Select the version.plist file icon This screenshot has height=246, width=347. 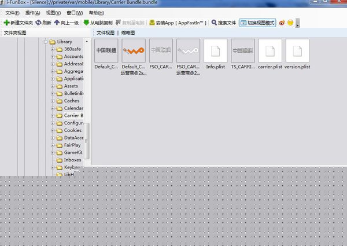click(x=297, y=51)
